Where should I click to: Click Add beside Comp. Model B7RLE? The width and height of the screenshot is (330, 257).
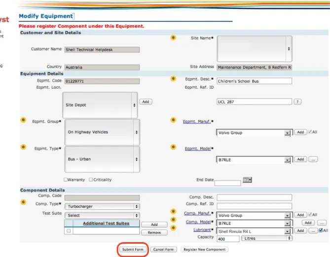[308, 222]
